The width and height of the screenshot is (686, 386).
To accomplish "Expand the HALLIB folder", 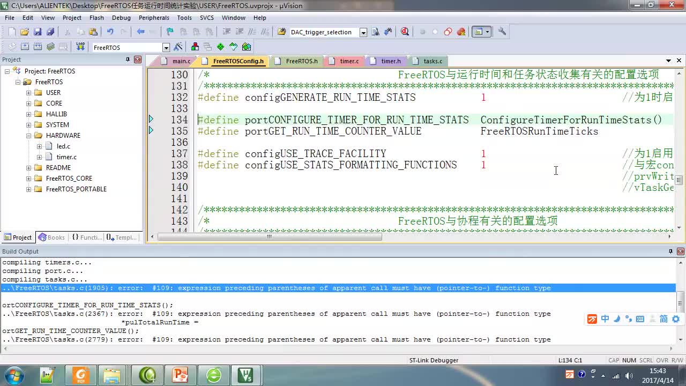I will (28, 114).
